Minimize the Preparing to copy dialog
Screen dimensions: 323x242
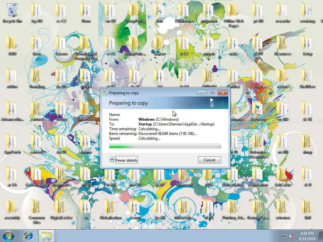[202, 93]
